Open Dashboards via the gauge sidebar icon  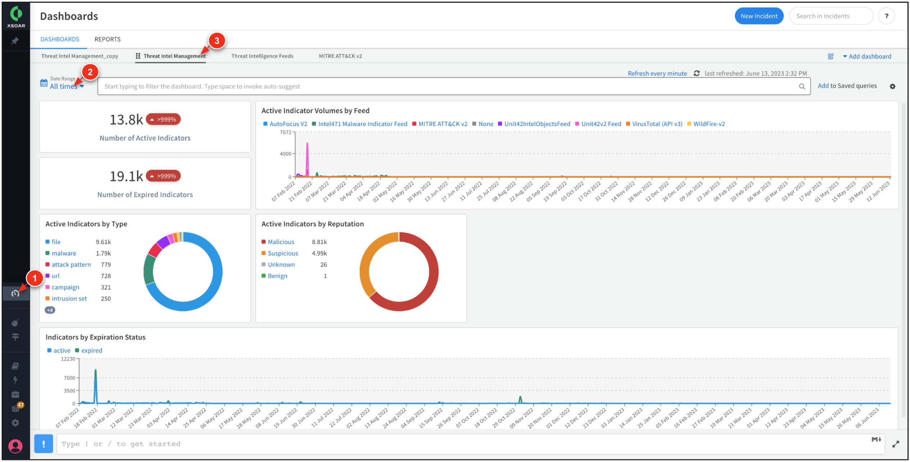pyautogui.click(x=15, y=294)
